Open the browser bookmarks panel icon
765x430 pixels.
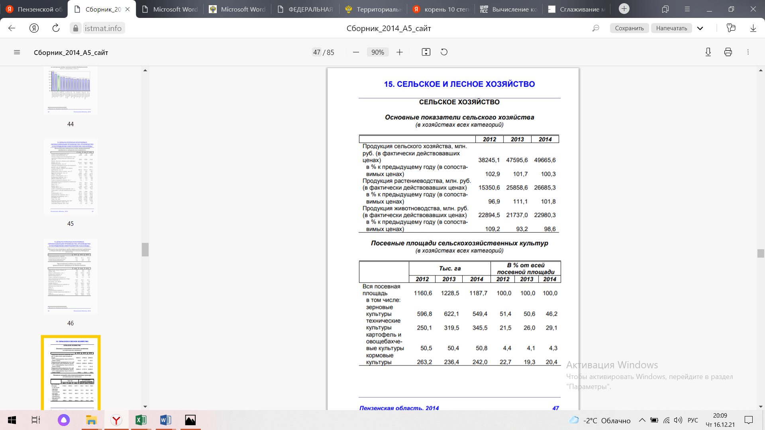(665, 9)
